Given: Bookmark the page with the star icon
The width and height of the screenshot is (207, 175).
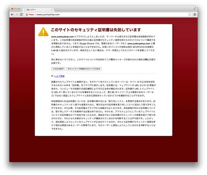Looking at the screenshot, I should [x=190, y=15].
